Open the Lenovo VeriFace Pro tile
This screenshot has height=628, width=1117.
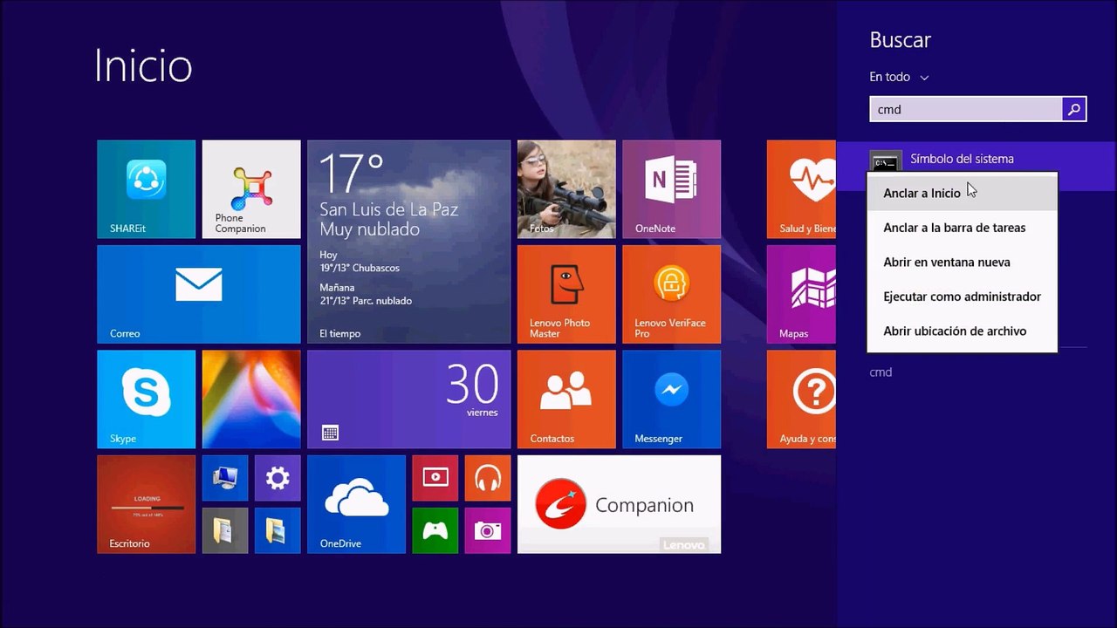pyautogui.click(x=672, y=295)
